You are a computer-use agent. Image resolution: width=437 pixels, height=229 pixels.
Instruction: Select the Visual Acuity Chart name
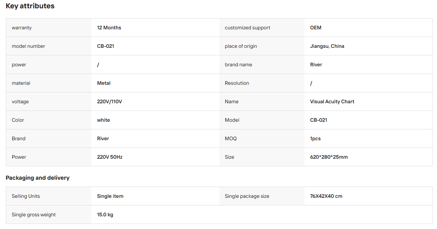click(x=332, y=102)
